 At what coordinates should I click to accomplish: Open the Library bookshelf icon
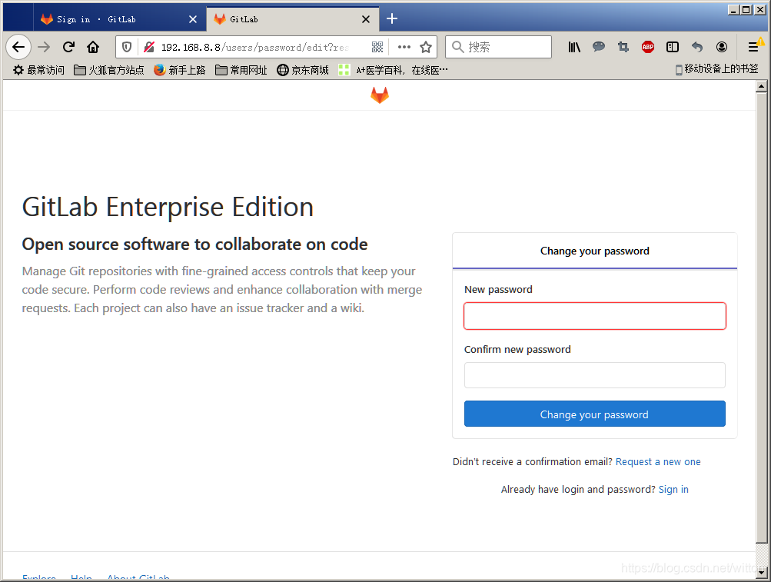click(x=574, y=47)
